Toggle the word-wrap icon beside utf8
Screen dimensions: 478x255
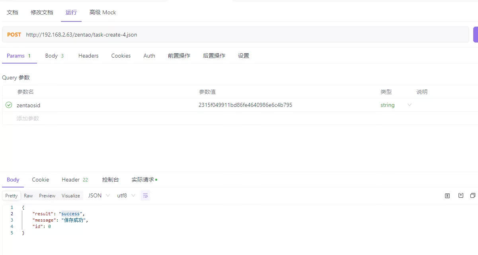(145, 195)
